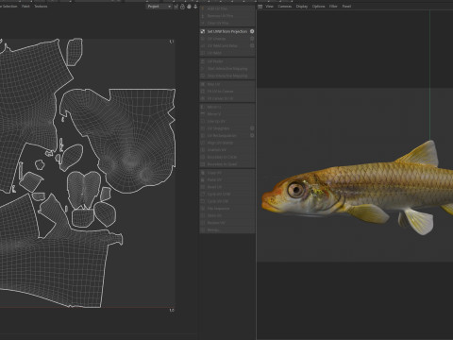
Task: Open UV Straighten options gear
Action: tap(252, 128)
